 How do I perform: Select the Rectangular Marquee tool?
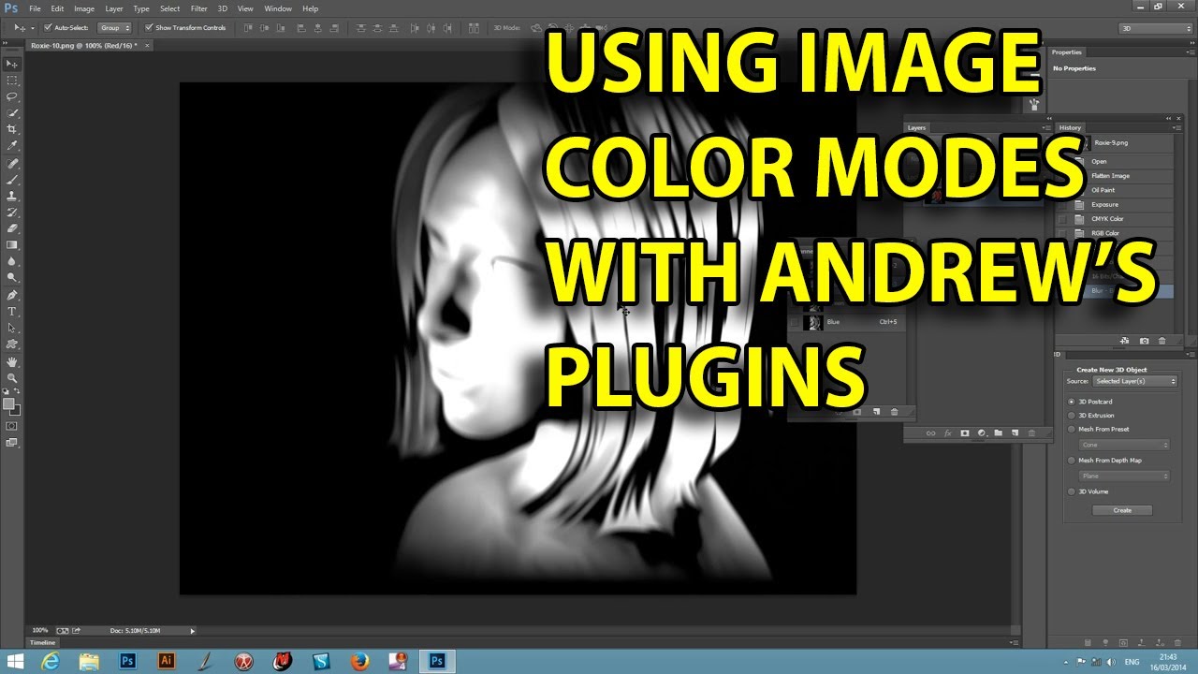tap(12, 81)
